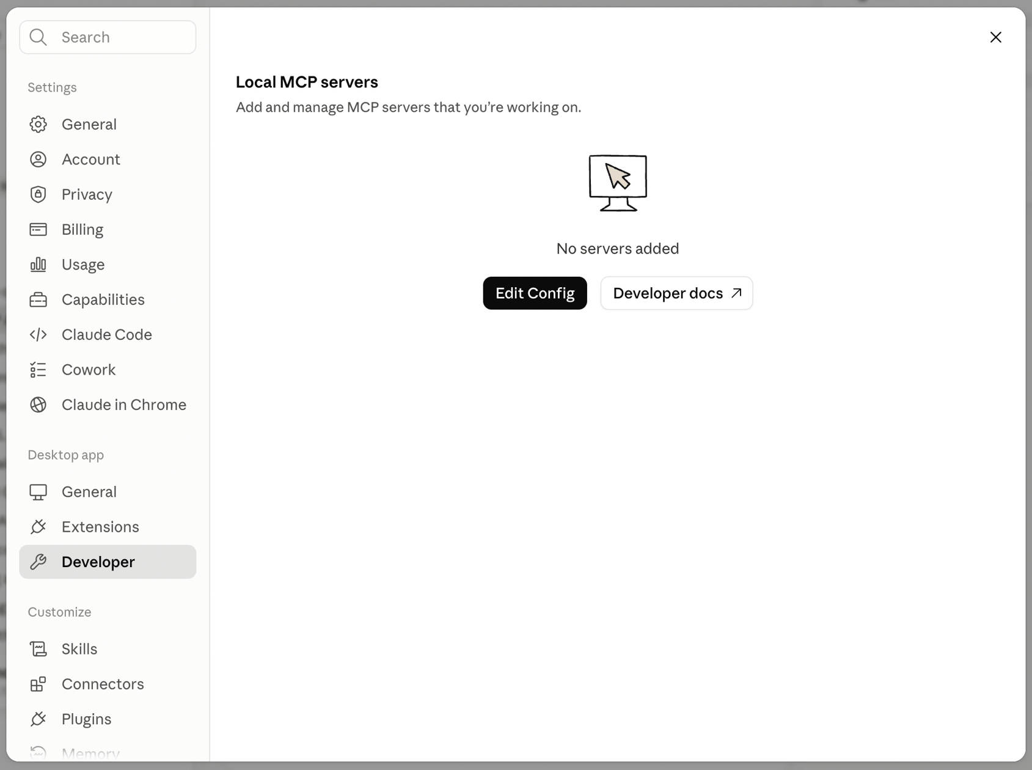Focus the Search input field
This screenshot has height=770, width=1032.
coord(108,37)
